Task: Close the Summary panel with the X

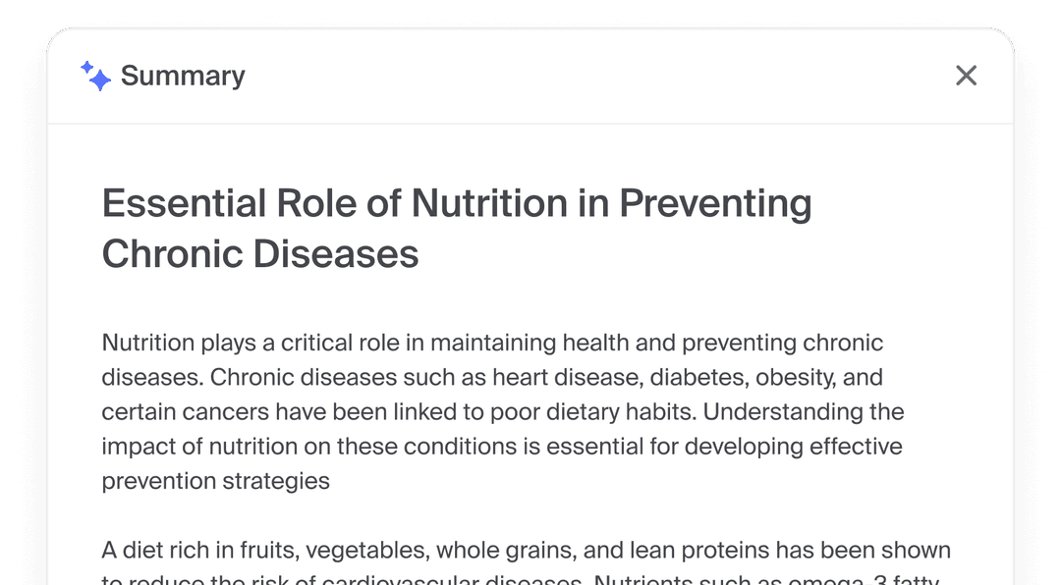Action: [x=966, y=76]
